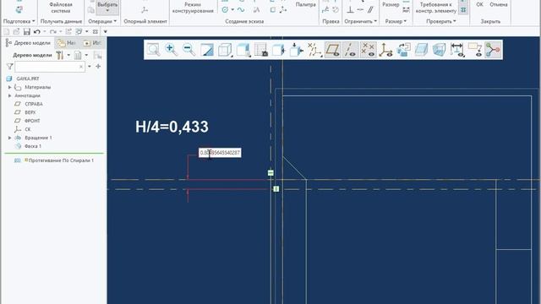The image size is (541, 304).
Task: Open the Операции group dropdown
Action: (102, 21)
